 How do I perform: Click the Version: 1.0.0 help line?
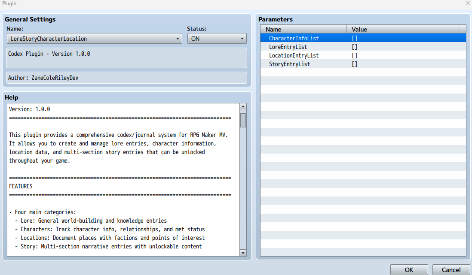pos(30,109)
